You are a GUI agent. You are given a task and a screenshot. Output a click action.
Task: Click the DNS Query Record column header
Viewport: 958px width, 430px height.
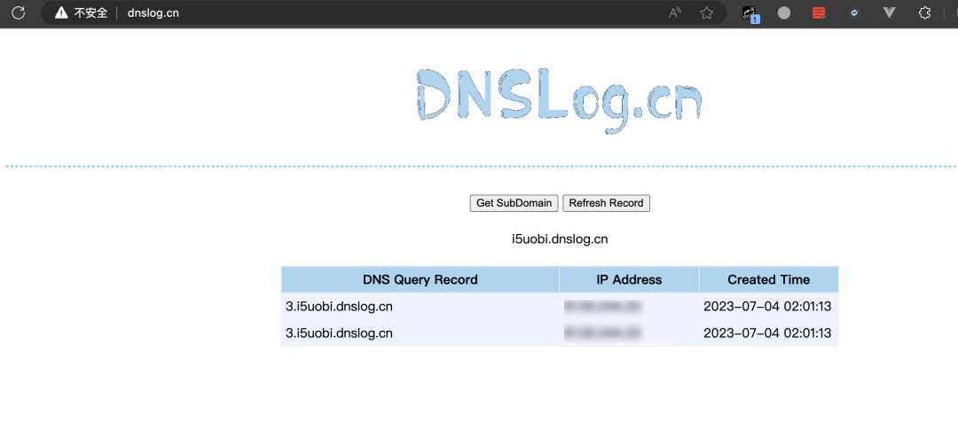(x=420, y=280)
